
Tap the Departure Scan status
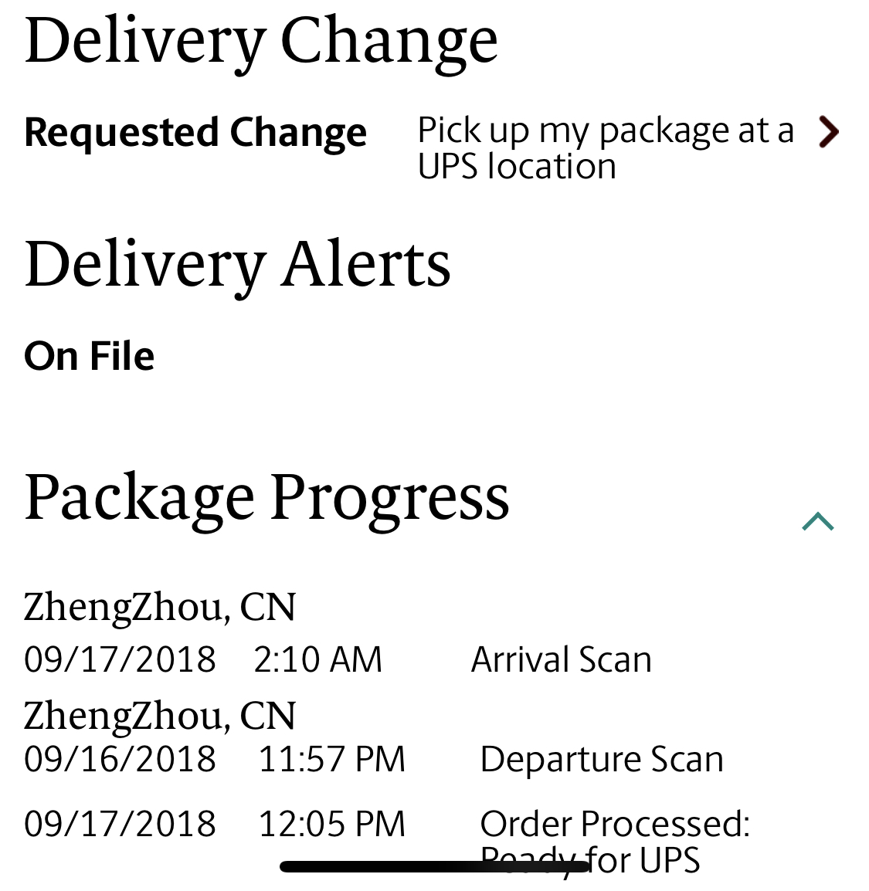pyautogui.click(x=602, y=759)
